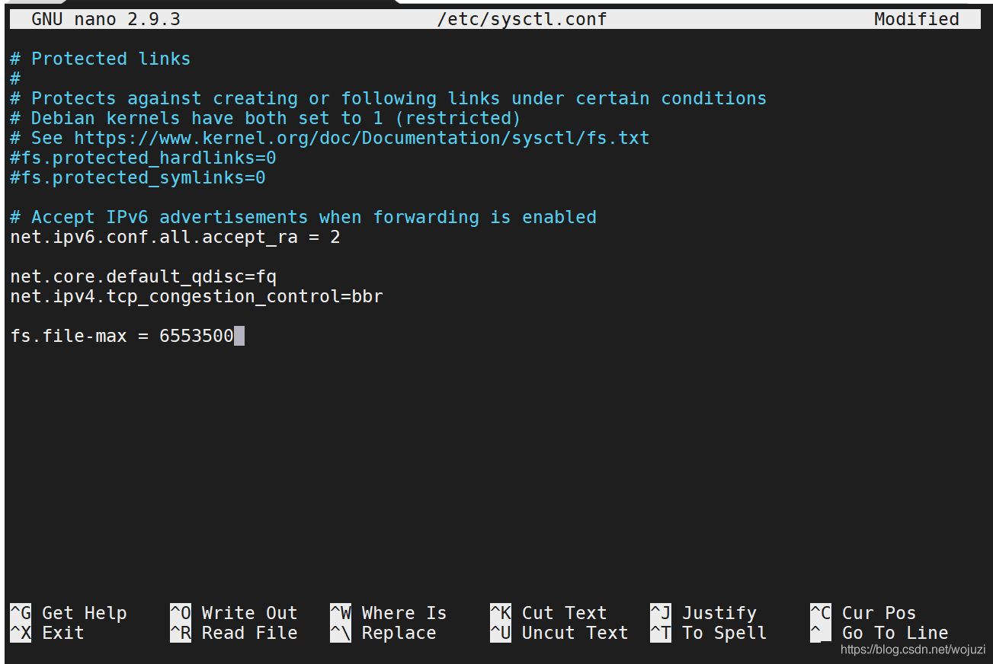Click the fs.file-max = 6553500 line
Image resolution: width=993 pixels, height=664 pixels.
122,336
